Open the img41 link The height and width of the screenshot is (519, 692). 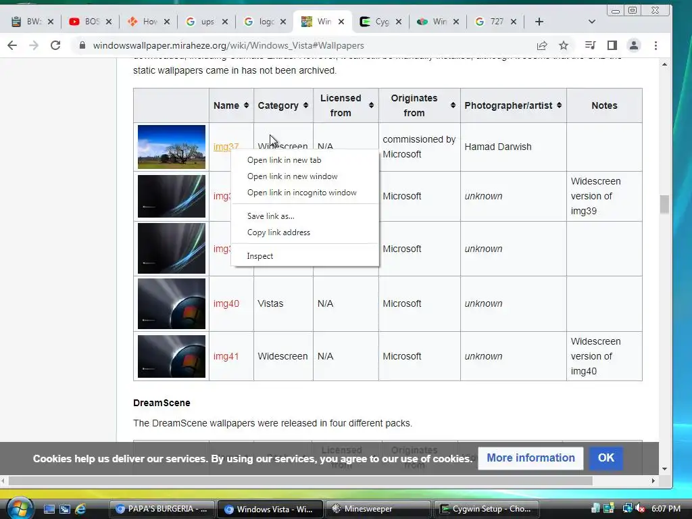tap(226, 356)
